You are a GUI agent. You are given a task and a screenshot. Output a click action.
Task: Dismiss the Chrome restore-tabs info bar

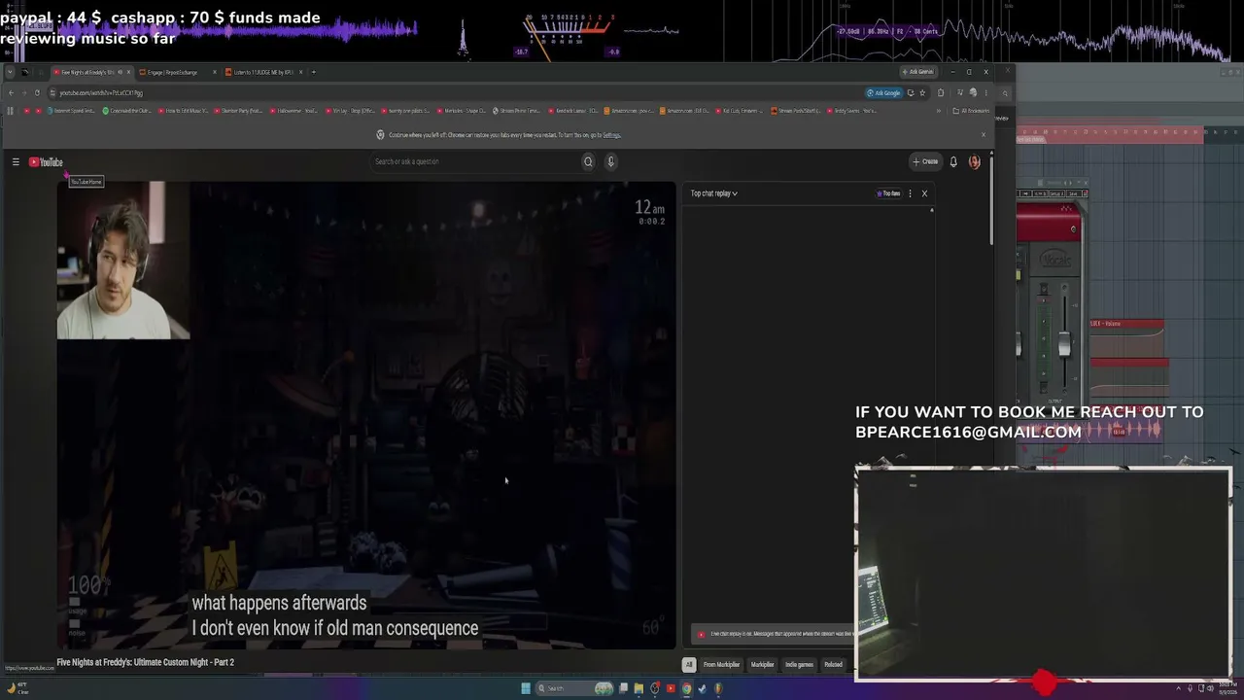tap(983, 135)
